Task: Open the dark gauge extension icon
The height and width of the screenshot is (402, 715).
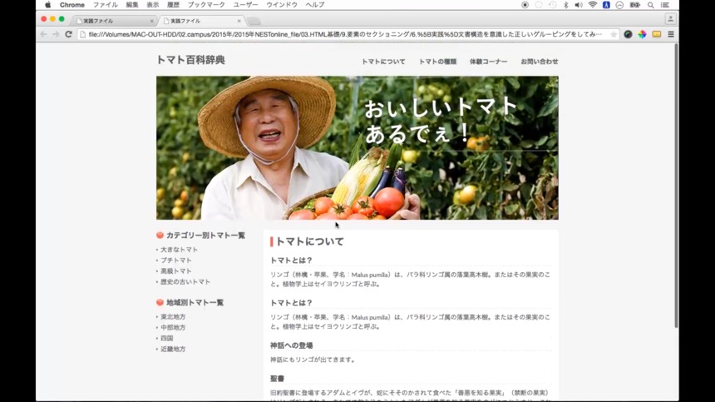Action: tap(628, 34)
